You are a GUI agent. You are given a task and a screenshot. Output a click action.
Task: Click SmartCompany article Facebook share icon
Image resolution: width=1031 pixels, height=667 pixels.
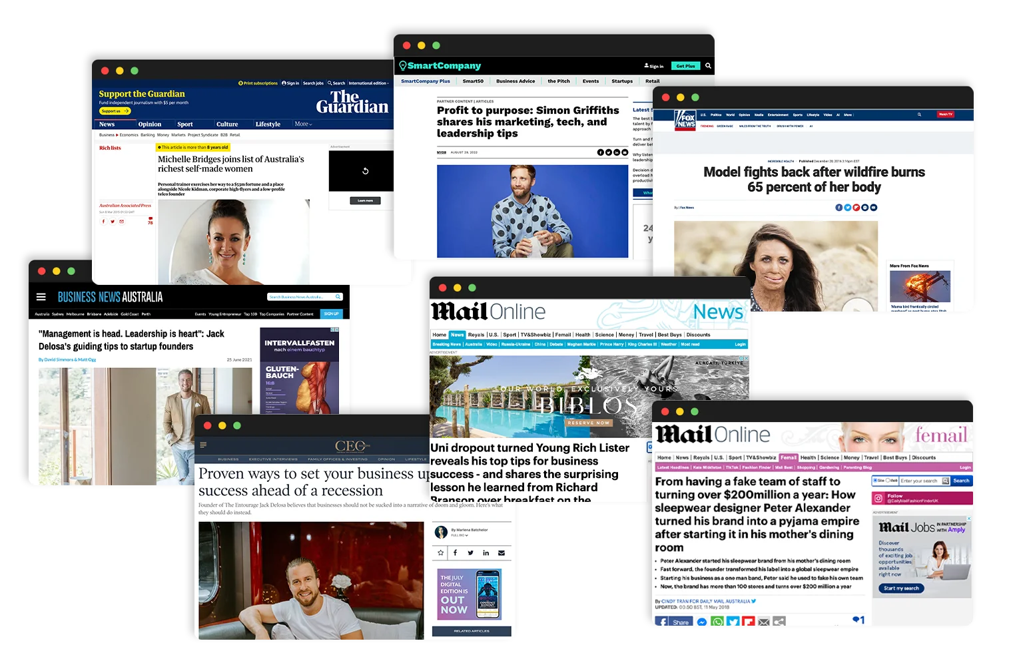click(x=600, y=152)
